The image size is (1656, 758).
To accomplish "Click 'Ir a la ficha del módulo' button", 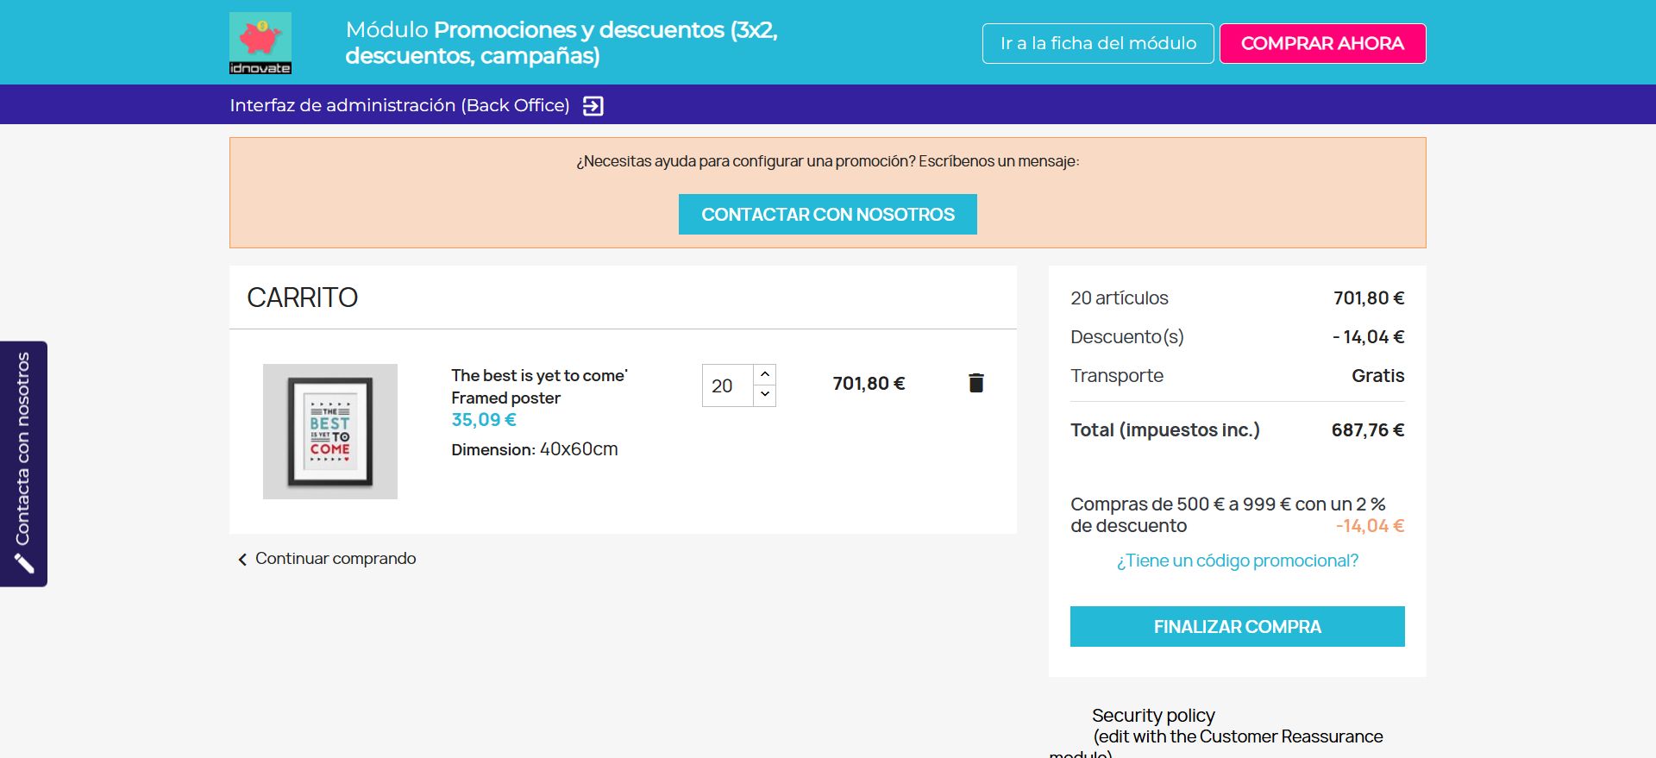I will 1098,43.
